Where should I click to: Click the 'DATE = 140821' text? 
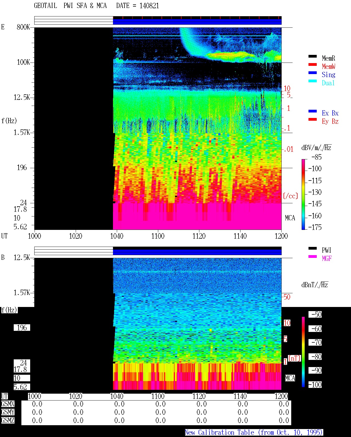tap(138, 6)
